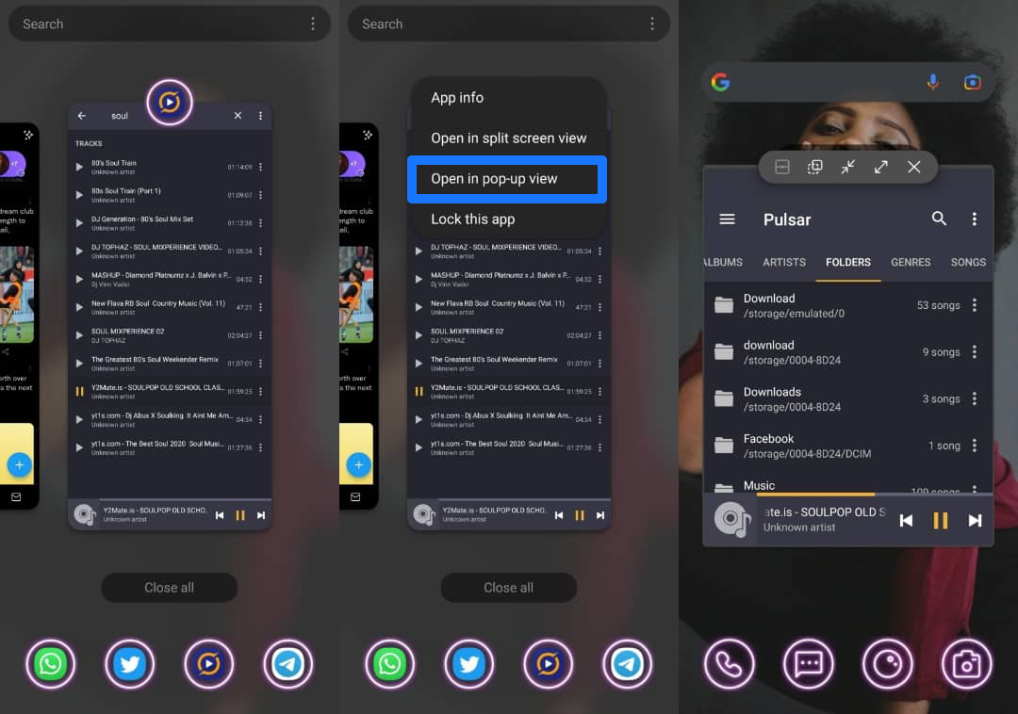Tap the Google logo in the search widget
Screen dimensions: 1018x714
click(721, 82)
